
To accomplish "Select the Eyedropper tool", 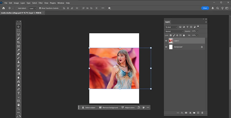I will [x=18, y=50].
